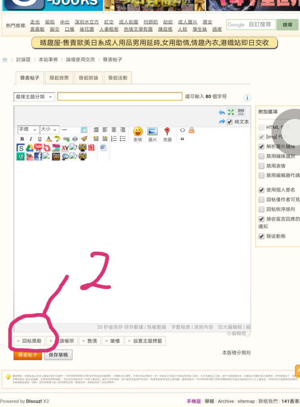The image size is (300, 407).
Task: Click the insert image (圖片) icon
Action: [152, 134]
